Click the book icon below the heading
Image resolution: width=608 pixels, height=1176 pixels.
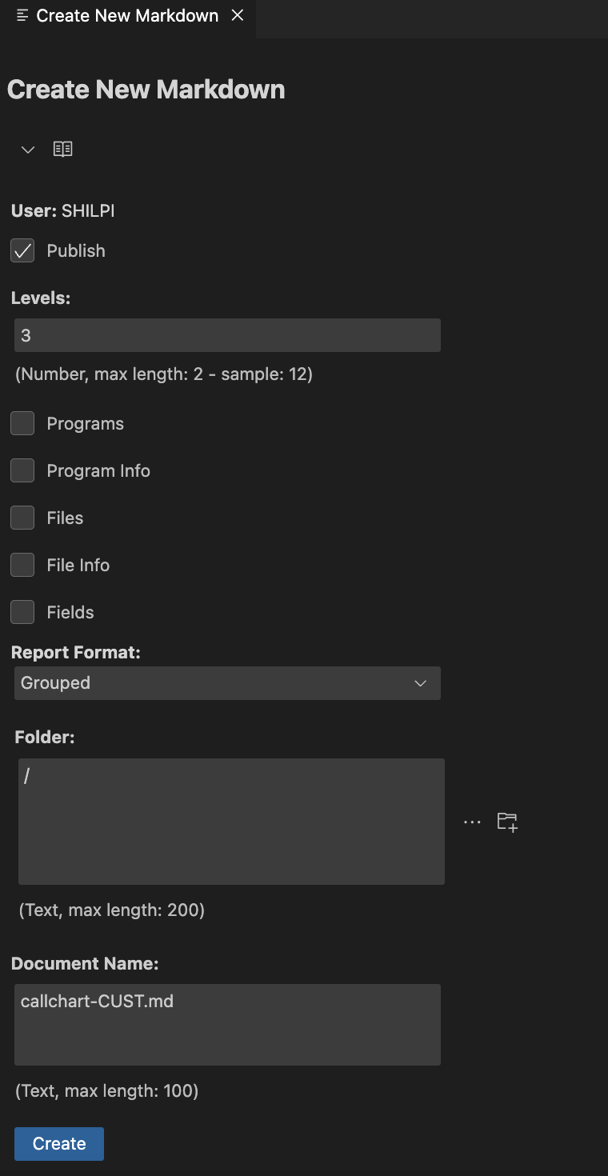pos(62,150)
